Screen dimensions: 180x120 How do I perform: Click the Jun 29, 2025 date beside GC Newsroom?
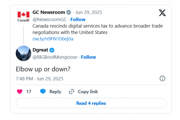(89, 12)
